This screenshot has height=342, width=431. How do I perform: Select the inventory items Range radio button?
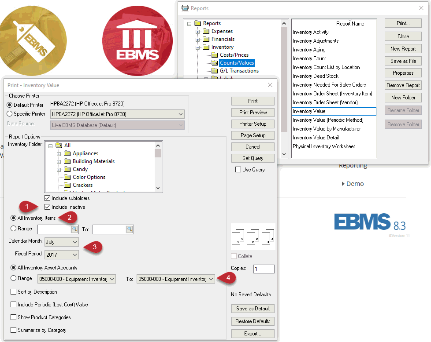point(13,229)
